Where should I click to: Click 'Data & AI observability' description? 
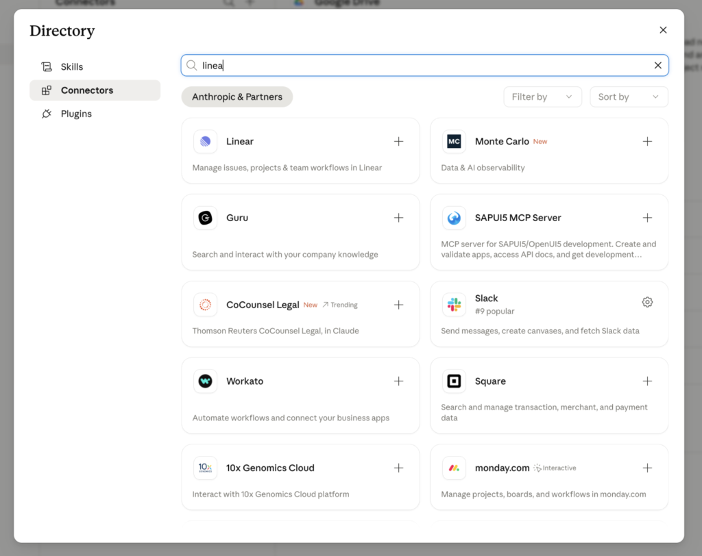point(483,168)
